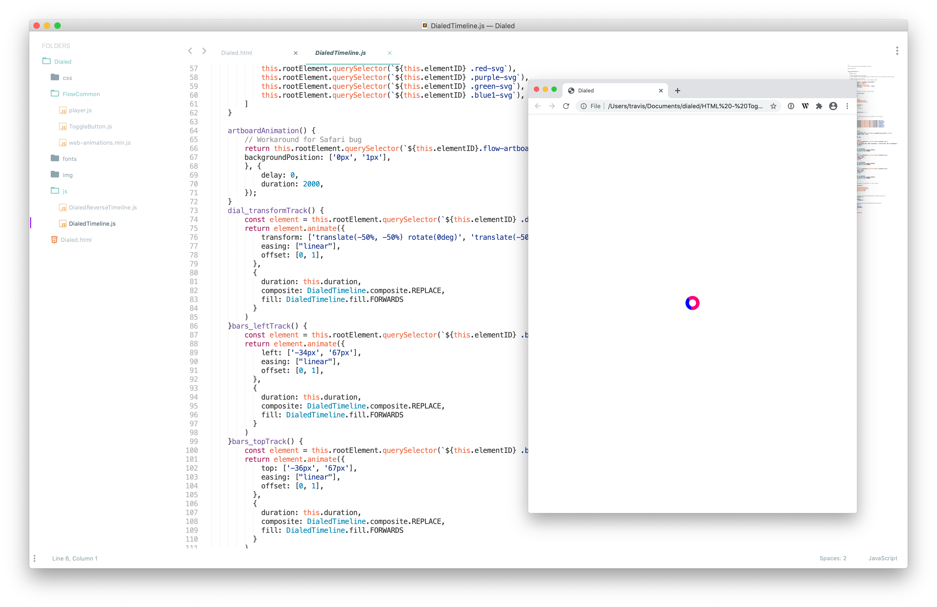The image size is (937, 607).
Task: Close the DialedTimeline.js editor tab
Action: click(x=390, y=53)
